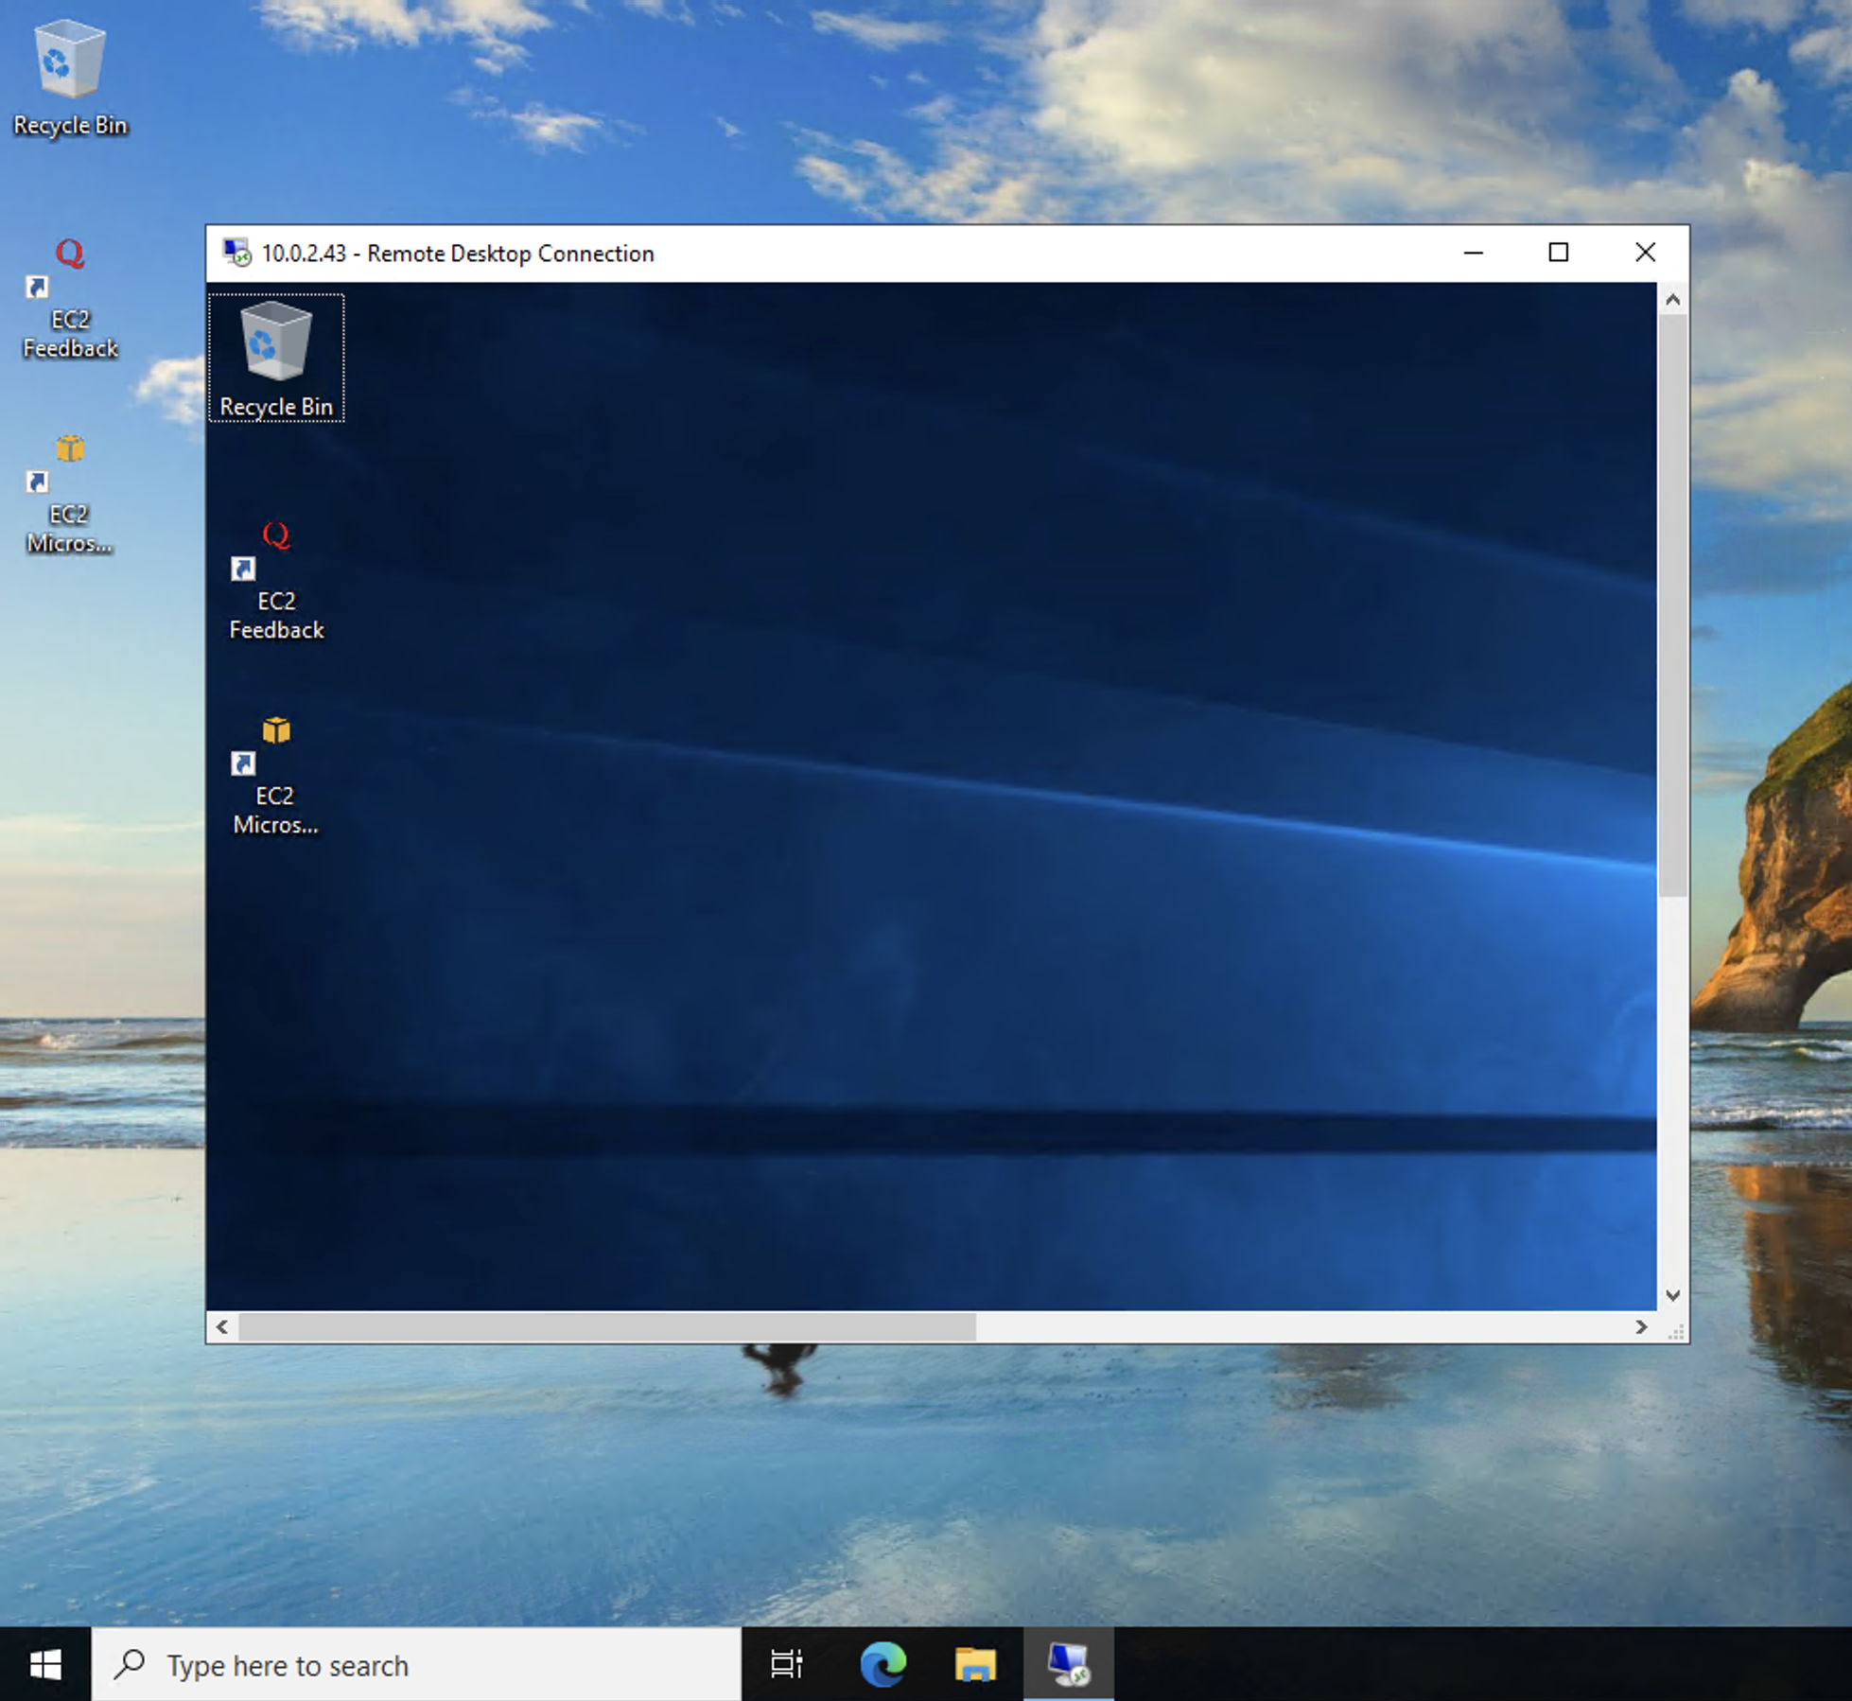
Task: Open Recycle Bin inside the remote desktop
Action: pos(275,355)
